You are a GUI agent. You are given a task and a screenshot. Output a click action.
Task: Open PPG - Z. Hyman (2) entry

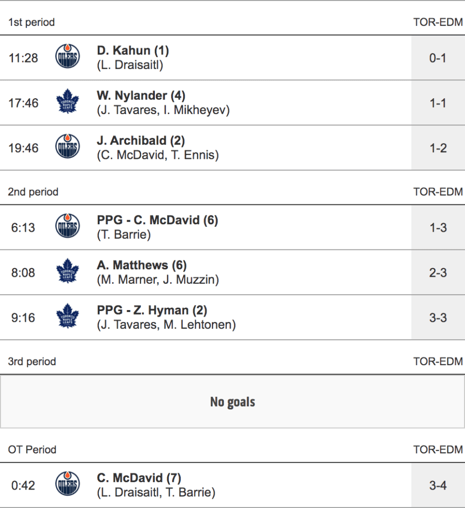coord(152,311)
